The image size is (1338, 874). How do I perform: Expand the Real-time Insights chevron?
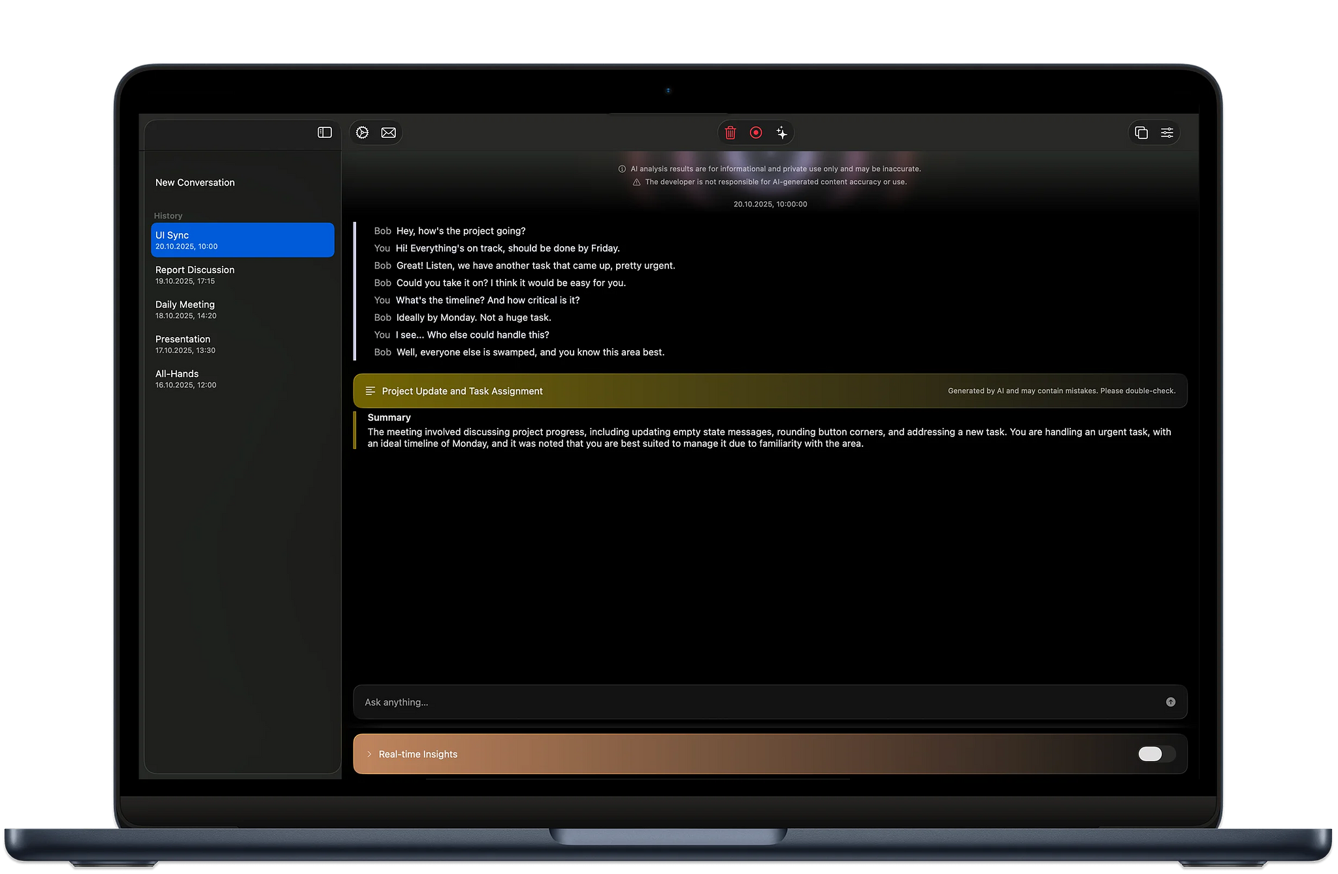click(369, 754)
